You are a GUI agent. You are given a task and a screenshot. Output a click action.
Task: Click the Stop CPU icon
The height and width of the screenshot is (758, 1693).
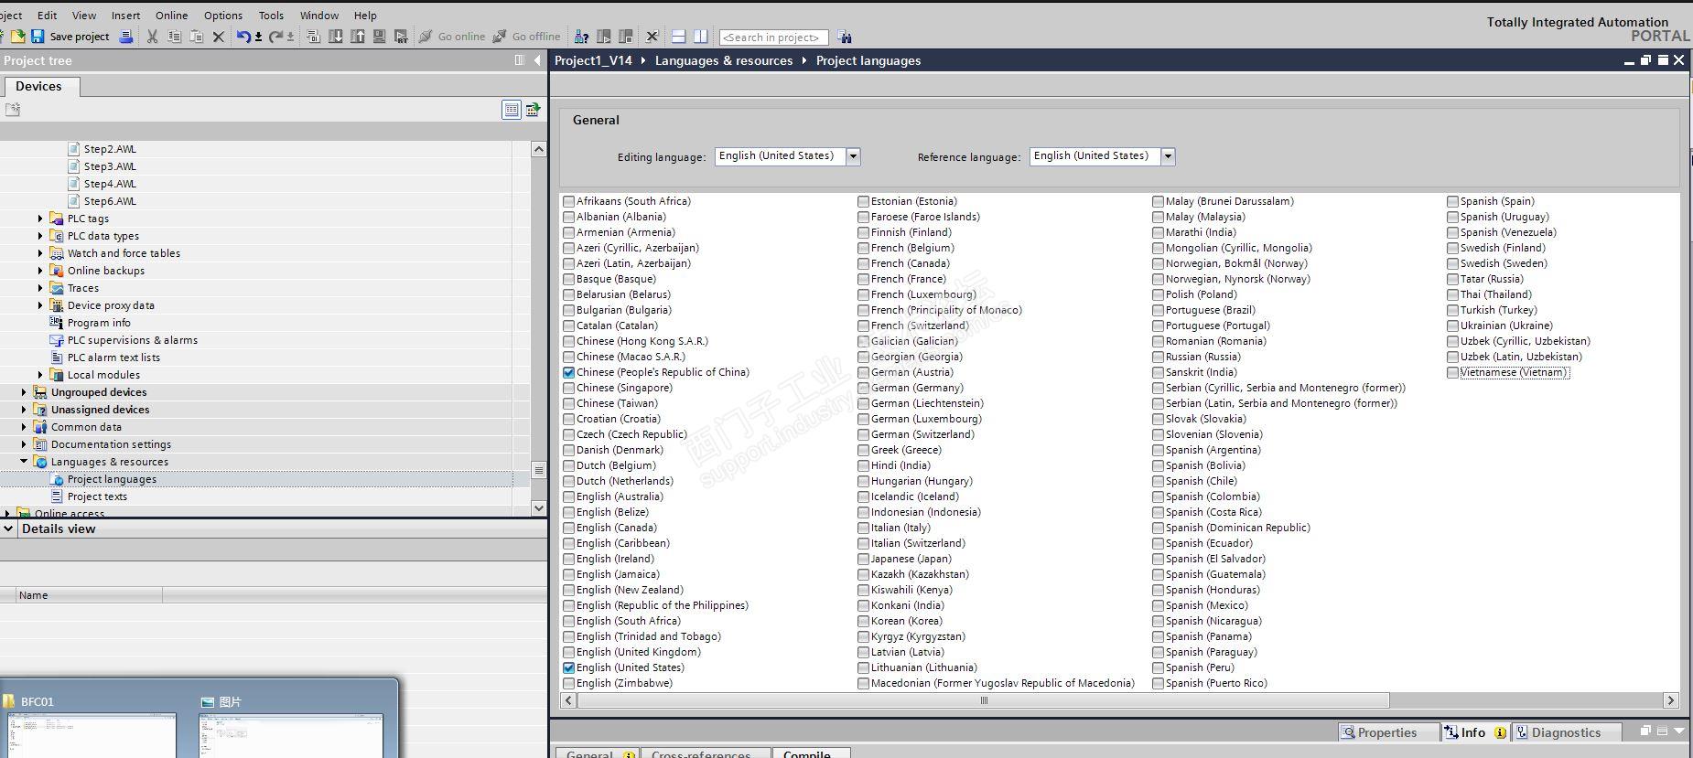[626, 37]
